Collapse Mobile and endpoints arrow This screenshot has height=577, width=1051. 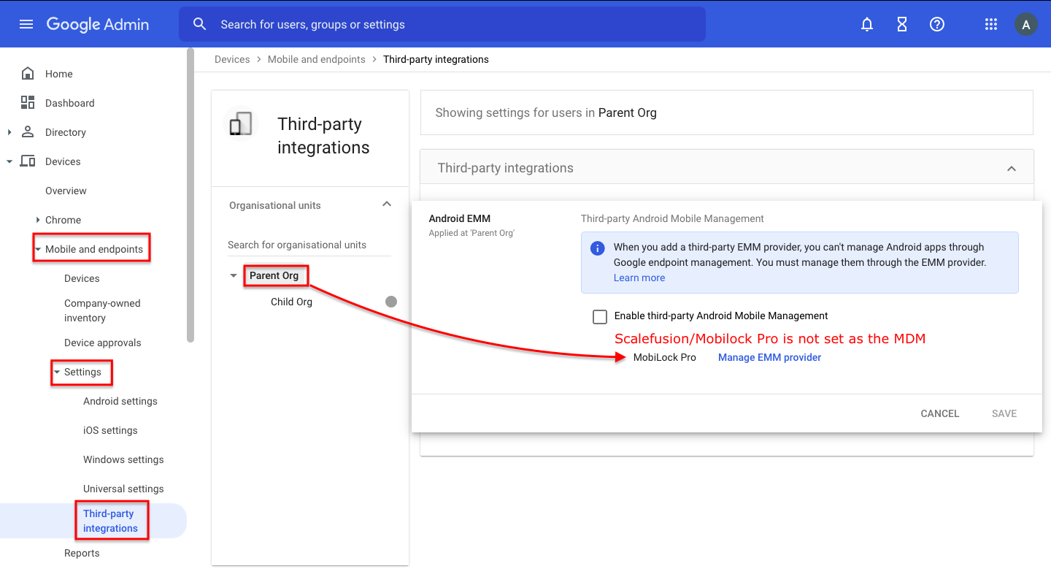coord(38,249)
